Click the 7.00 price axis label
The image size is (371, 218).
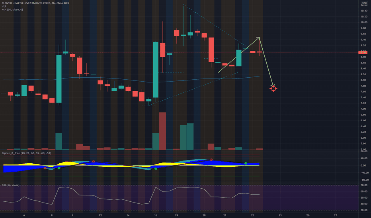click(364, 109)
